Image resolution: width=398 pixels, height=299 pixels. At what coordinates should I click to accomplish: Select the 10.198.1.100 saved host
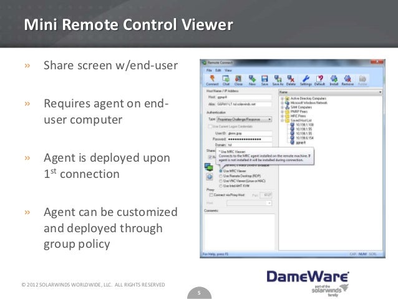(x=302, y=125)
